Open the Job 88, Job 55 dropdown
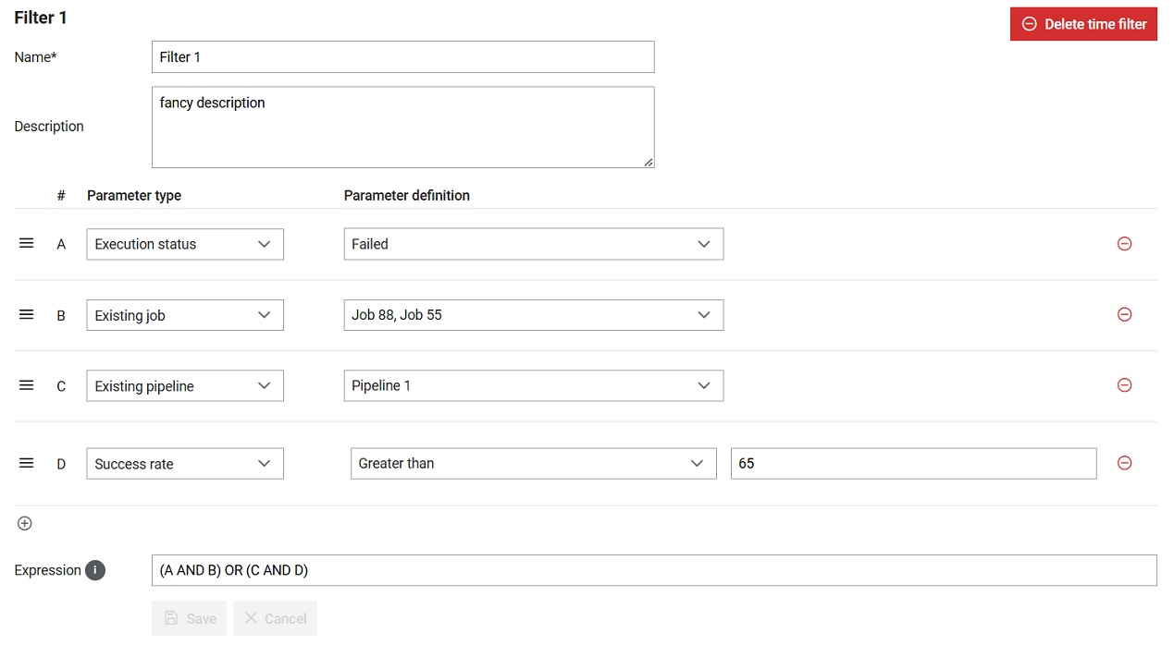 pos(534,315)
